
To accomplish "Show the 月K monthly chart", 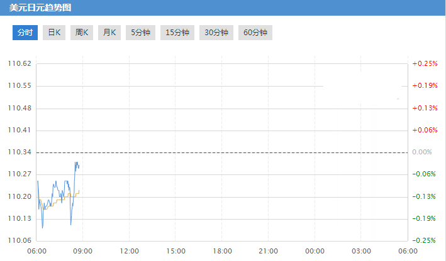I will pos(109,33).
